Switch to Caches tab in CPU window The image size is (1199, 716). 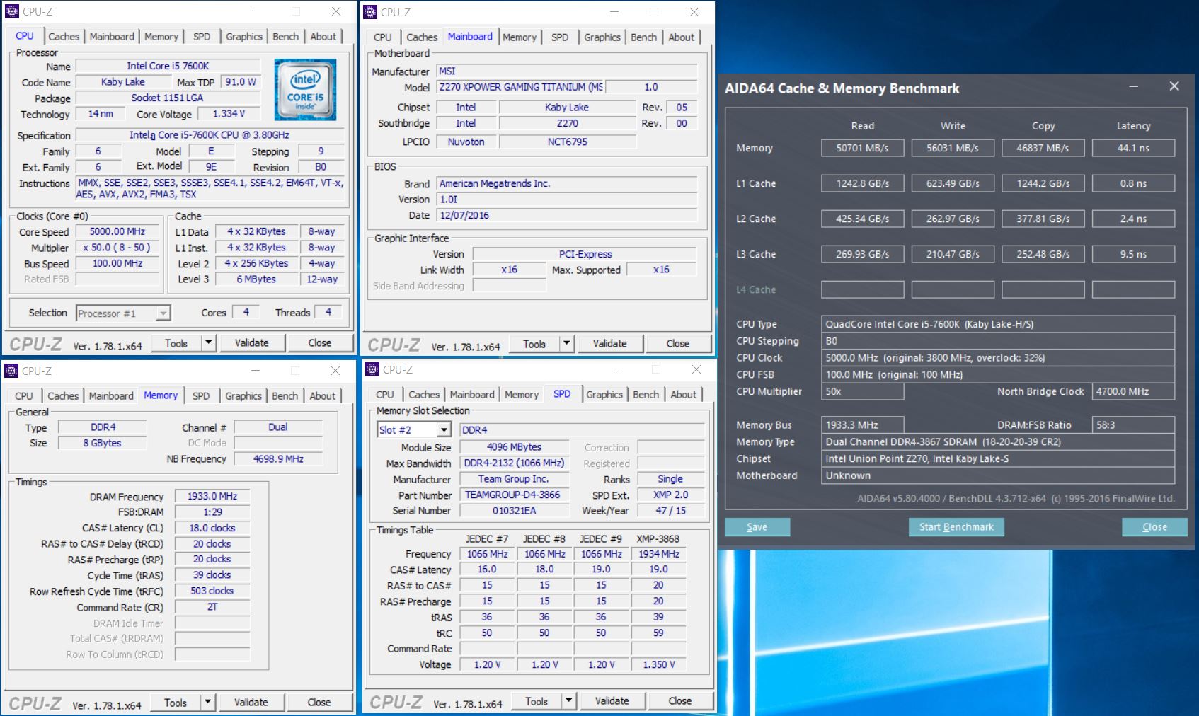64,36
